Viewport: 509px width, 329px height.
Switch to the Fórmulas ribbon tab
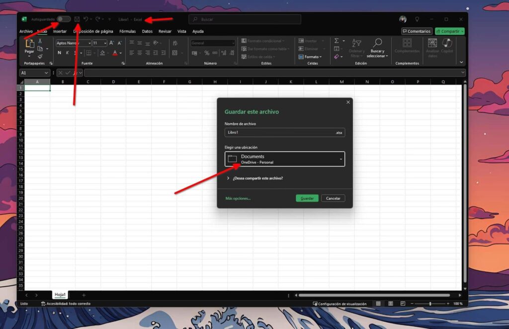(127, 31)
